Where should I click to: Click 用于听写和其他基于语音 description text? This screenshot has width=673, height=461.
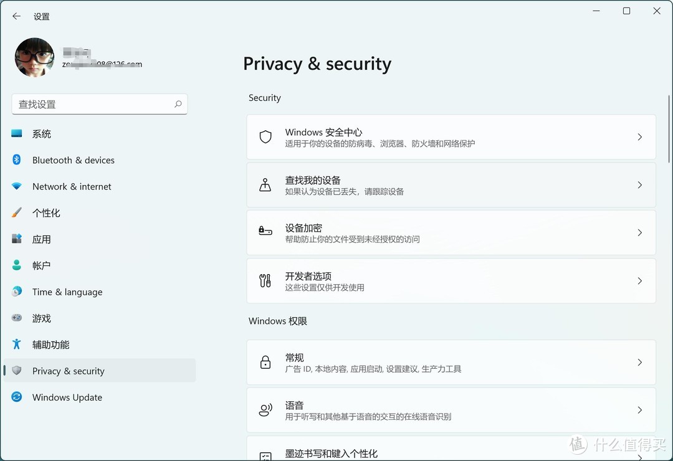coord(368,416)
